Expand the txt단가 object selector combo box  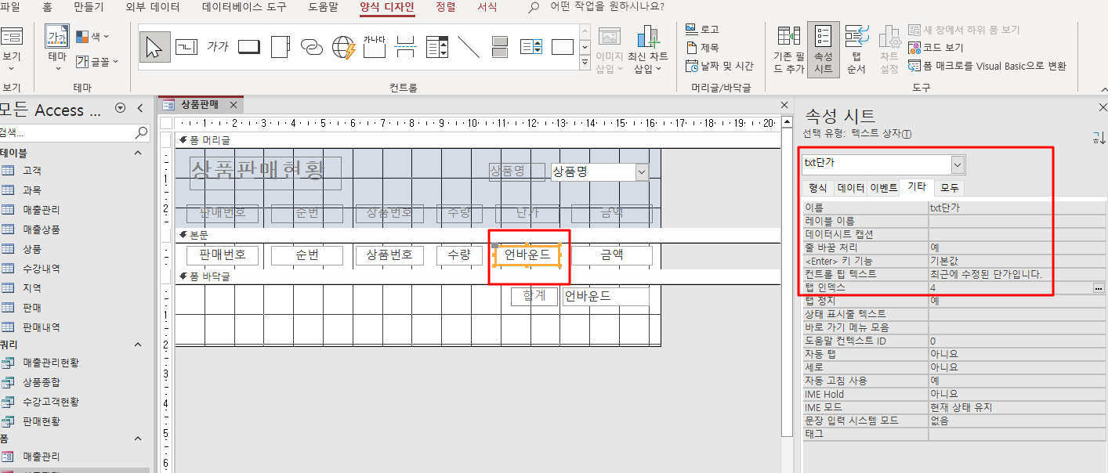[958, 164]
